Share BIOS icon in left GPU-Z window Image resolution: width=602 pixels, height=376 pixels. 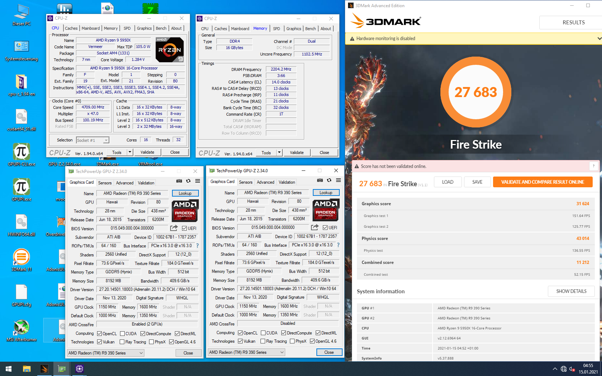174,228
